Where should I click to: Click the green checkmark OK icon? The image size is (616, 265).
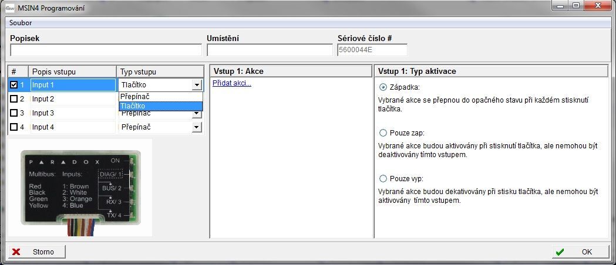click(x=560, y=252)
